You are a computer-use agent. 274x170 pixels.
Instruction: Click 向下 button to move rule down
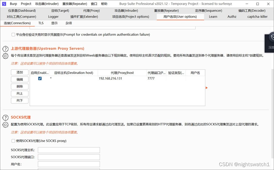[20, 100]
